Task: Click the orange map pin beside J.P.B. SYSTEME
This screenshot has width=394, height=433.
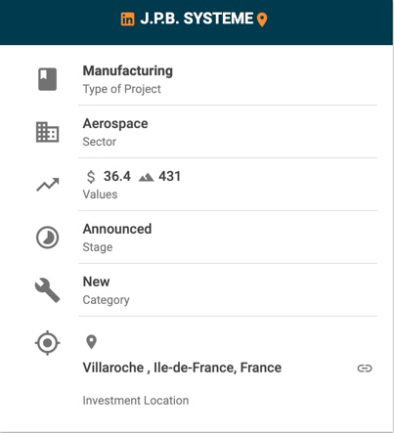Action: coord(262,20)
